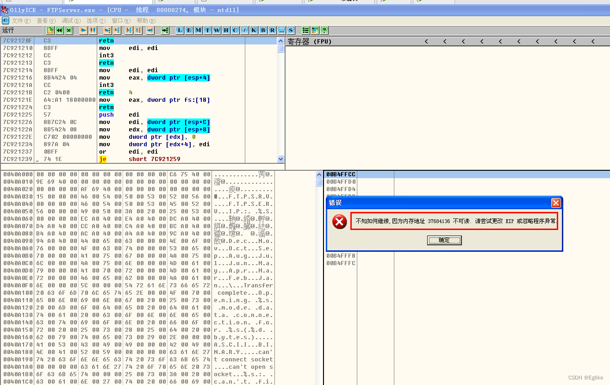Click the hex dump pane scrollbar up arrow
Viewport: 610px width, 385px height.
point(319,174)
